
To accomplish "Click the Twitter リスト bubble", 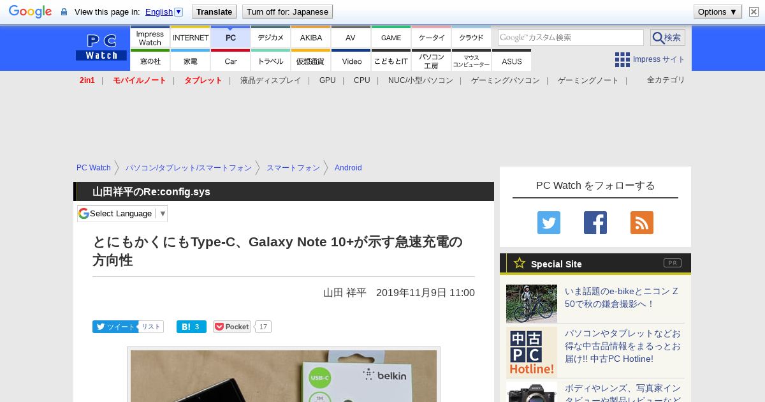I will click(x=151, y=327).
